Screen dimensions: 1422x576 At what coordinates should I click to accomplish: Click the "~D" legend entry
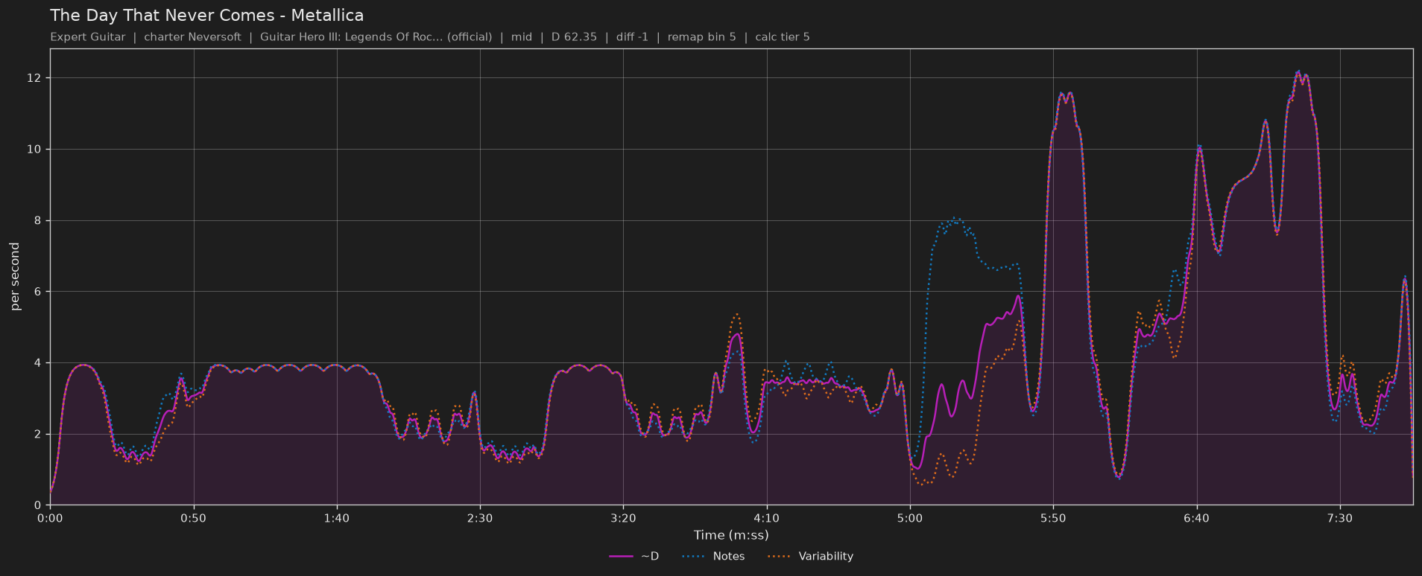click(x=634, y=557)
